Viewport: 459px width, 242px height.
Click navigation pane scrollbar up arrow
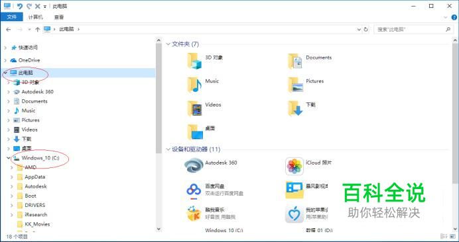[x=159, y=40]
